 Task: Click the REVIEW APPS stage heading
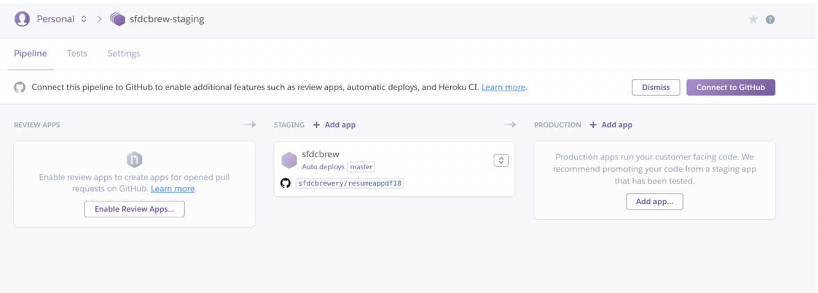tap(37, 125)
